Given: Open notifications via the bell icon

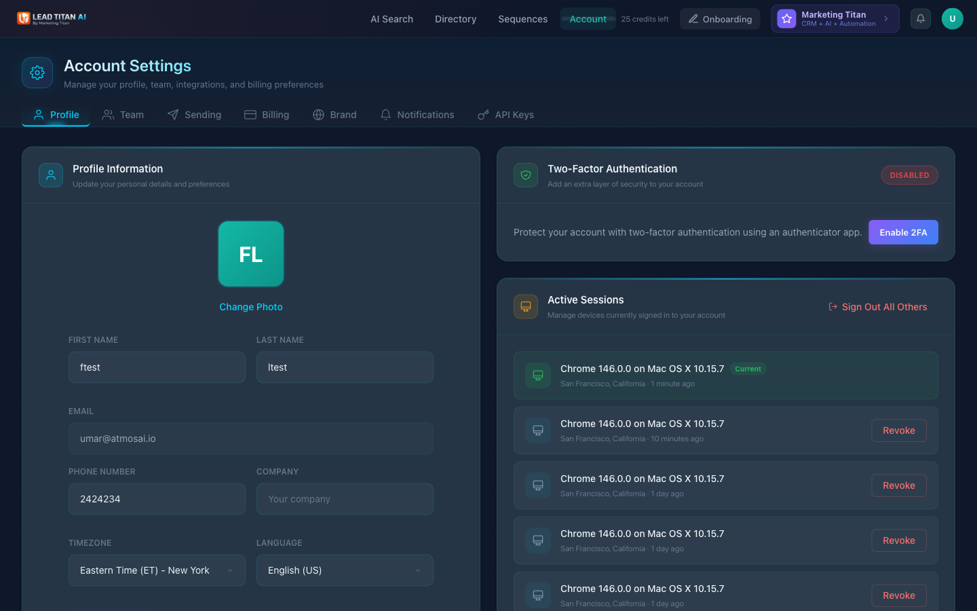Looking at the screenshot, I should tap(920, 18).
